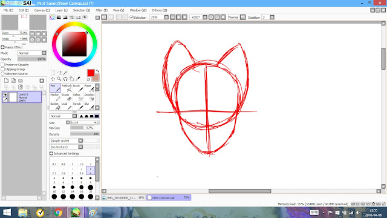Toggle the color wheel panel button
This screenshot has height=218, width=387.
point(53,18)
